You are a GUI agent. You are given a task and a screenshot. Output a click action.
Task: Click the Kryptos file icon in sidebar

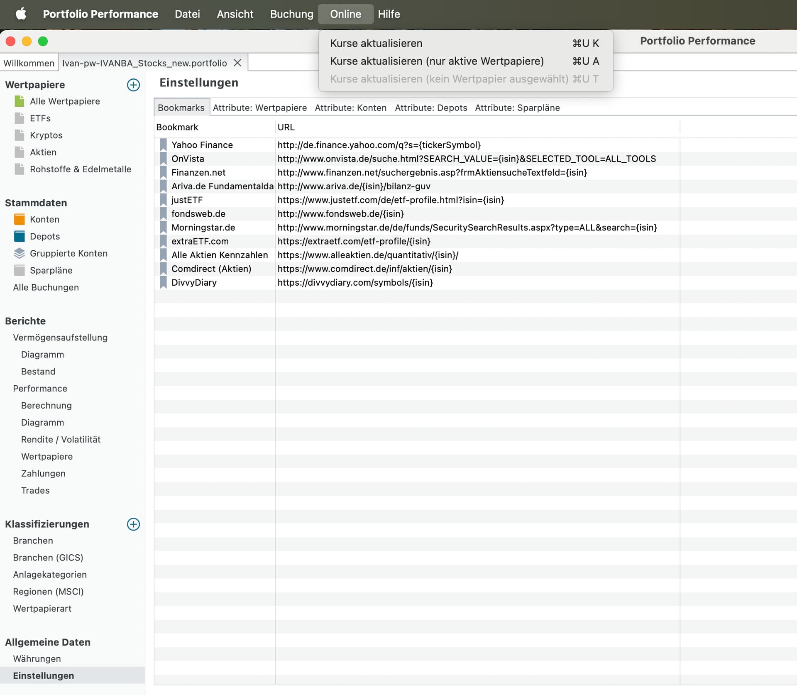click(19, 135)
